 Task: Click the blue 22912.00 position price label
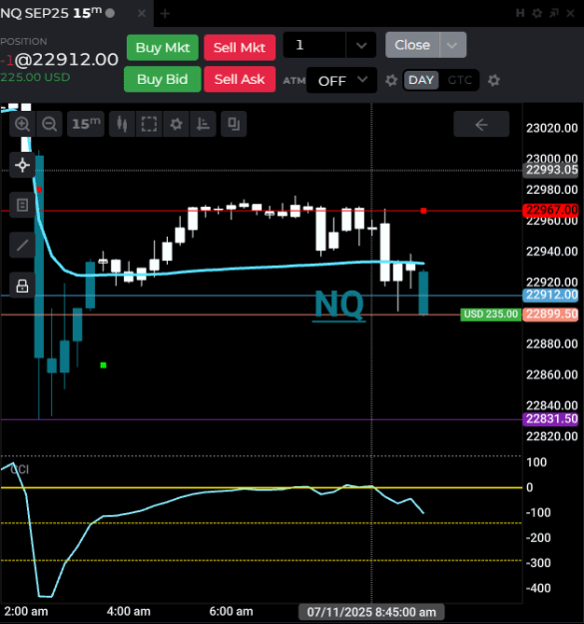point(551,295)
